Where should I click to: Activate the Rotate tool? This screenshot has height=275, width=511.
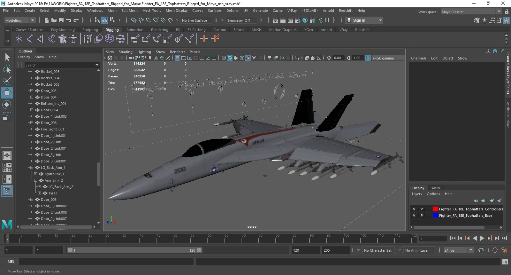click(7, 105)
